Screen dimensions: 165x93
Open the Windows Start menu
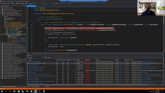click(2, 91)
